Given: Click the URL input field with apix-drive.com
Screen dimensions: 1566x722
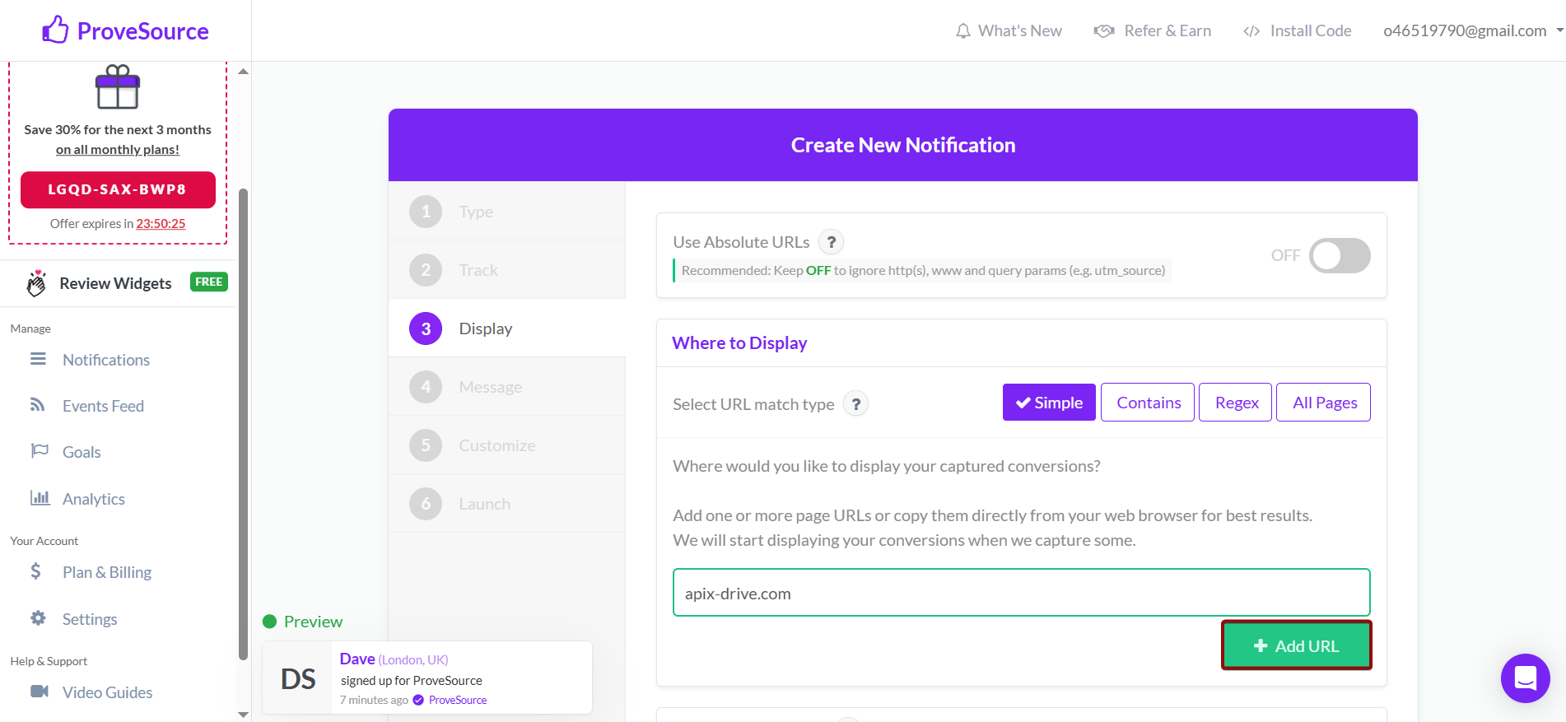Looking at the screenshot, I should click(x=1021, y=593).
